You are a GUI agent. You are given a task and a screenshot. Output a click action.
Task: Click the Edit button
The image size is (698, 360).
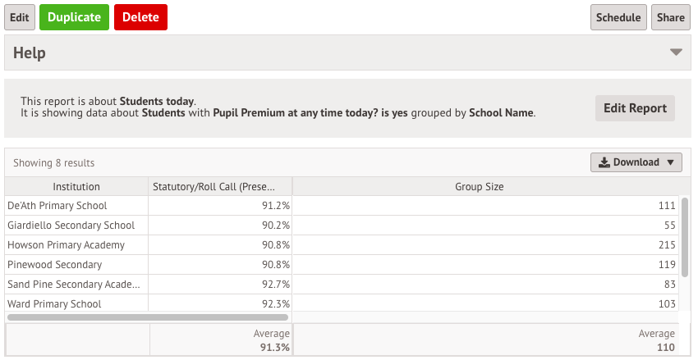[x=20, y=17]
